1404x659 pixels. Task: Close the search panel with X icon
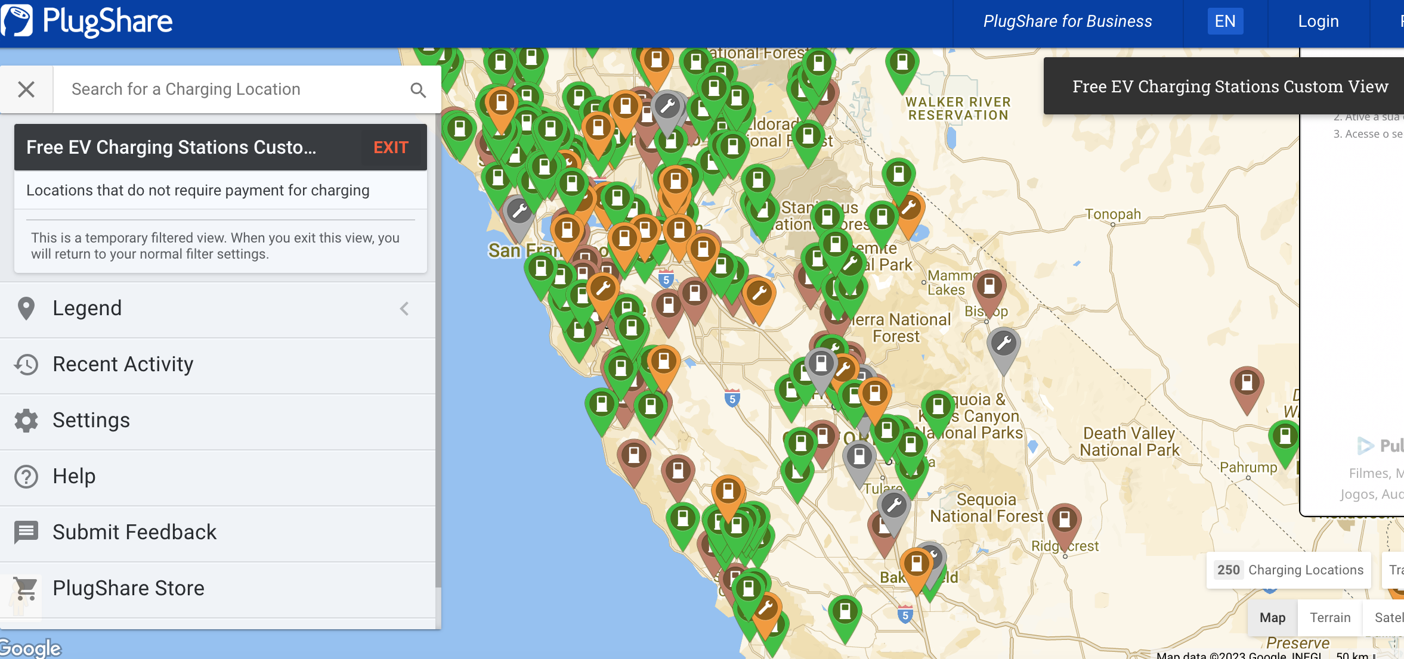(x=26, y=89)
